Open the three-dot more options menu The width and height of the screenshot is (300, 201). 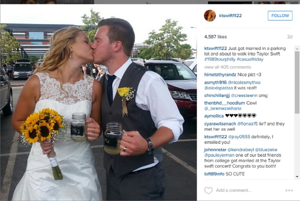(289, 190)
